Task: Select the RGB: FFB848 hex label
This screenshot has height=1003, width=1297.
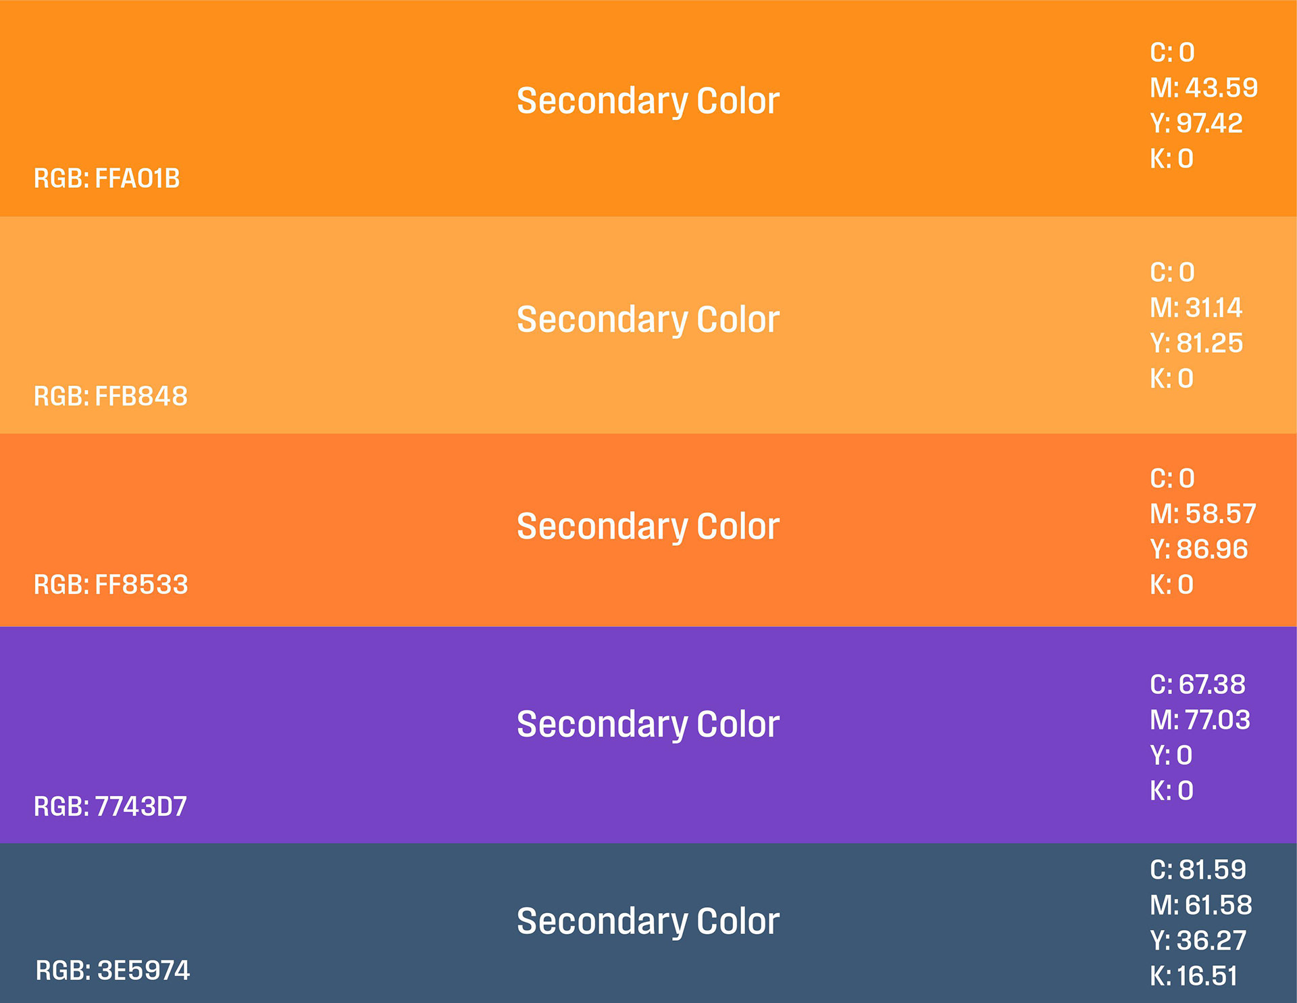Action: click(111, 396)
